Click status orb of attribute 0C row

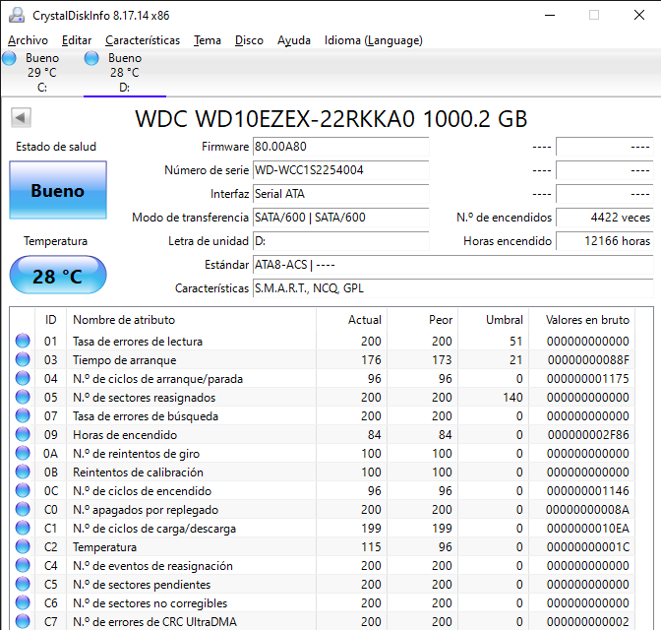pos(23,490)
